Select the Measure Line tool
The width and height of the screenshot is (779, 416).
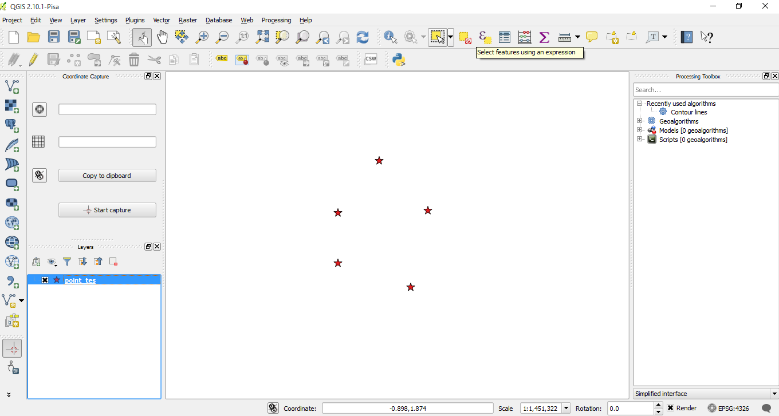[564, 37]
